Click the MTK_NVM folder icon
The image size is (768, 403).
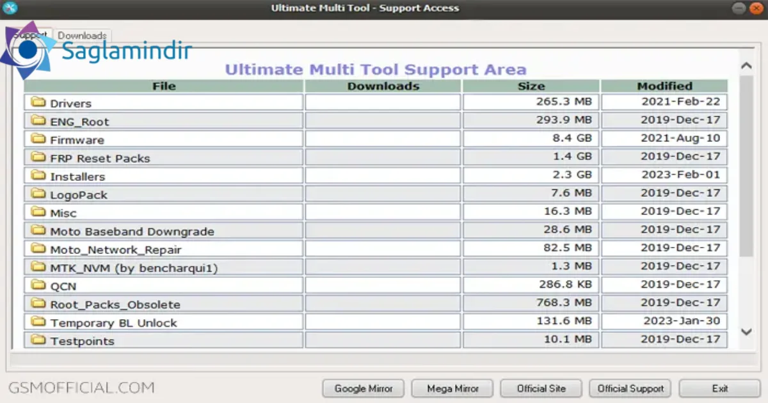point(39,267)
